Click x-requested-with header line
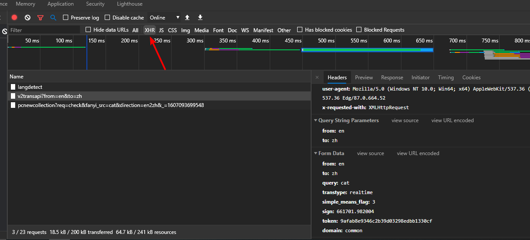This screenshot has width=530, height=240. [365, 107]
